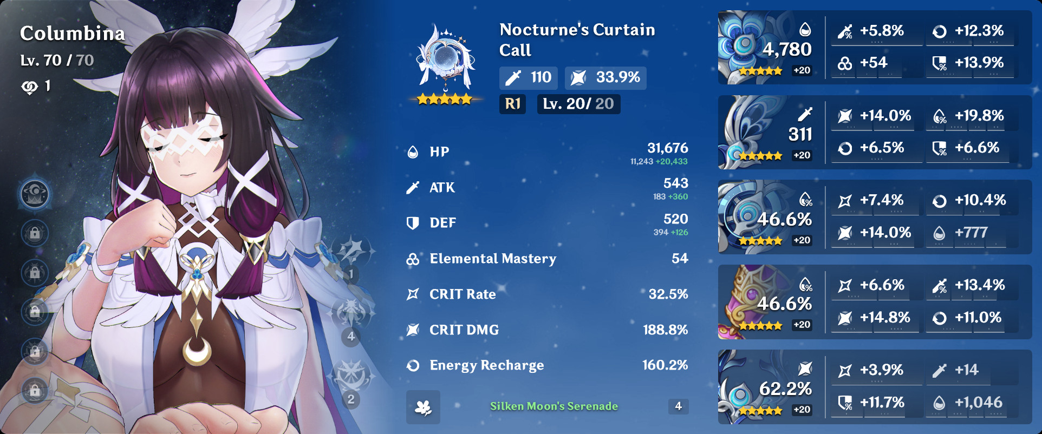1042x434 pixels.
Task: Open the plume artifact showing 311 ATK
Action: [765, 133]
